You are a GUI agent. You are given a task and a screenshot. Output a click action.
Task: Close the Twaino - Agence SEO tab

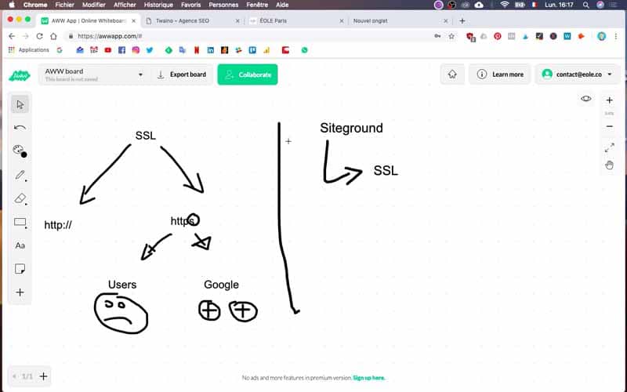pos(237,21)
